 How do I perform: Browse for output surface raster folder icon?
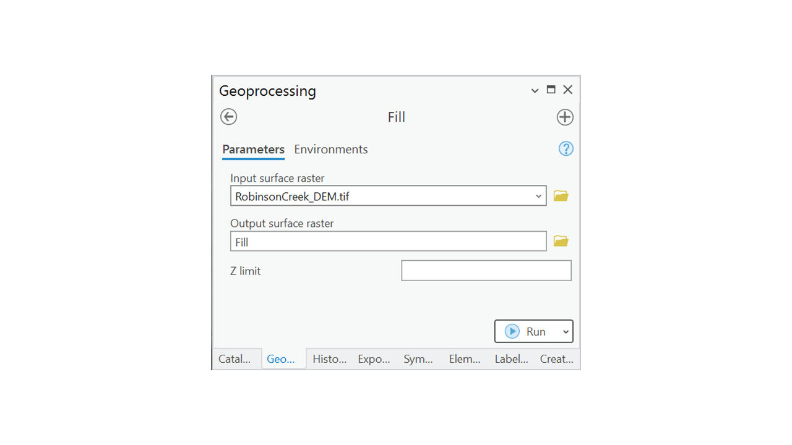pos(561,241)
